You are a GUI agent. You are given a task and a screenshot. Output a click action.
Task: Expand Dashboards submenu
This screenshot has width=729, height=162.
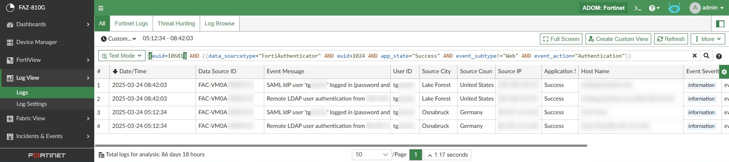[x=88, y=24]
